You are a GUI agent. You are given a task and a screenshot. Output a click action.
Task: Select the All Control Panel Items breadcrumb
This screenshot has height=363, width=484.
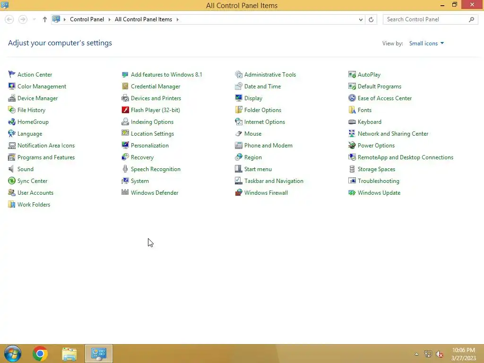pos(143,19)
